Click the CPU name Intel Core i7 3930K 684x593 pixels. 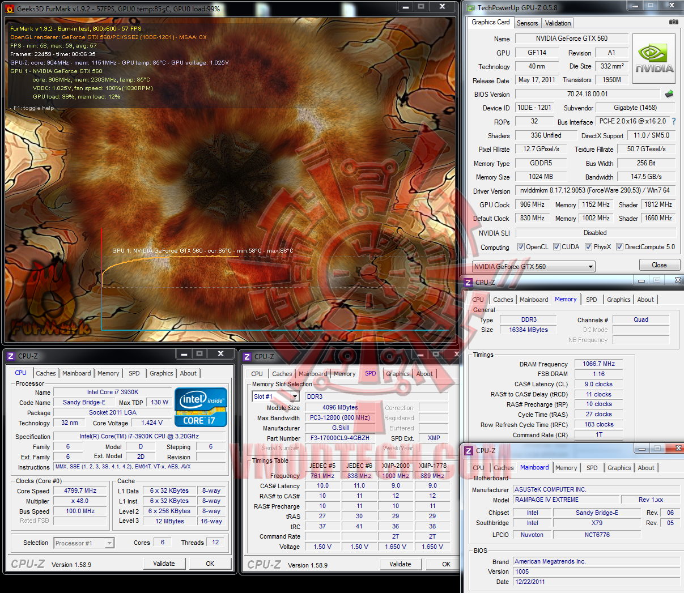pos(112,392)
